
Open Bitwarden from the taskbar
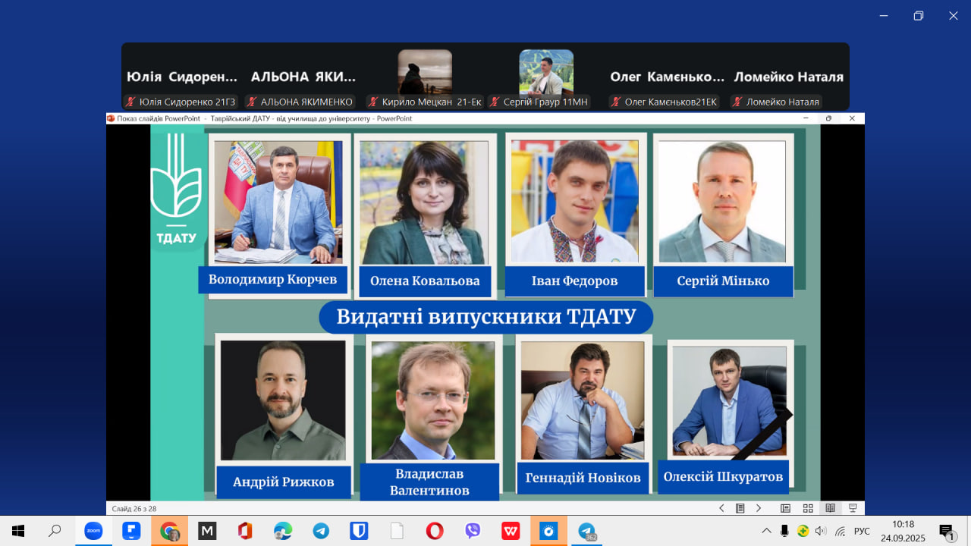click(359, 531)
